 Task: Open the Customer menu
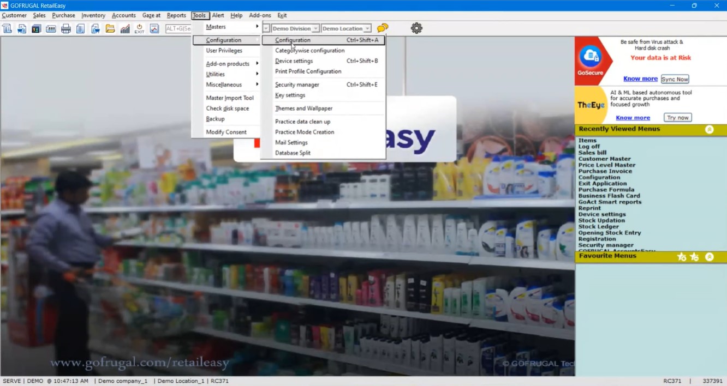click(14, 15)
